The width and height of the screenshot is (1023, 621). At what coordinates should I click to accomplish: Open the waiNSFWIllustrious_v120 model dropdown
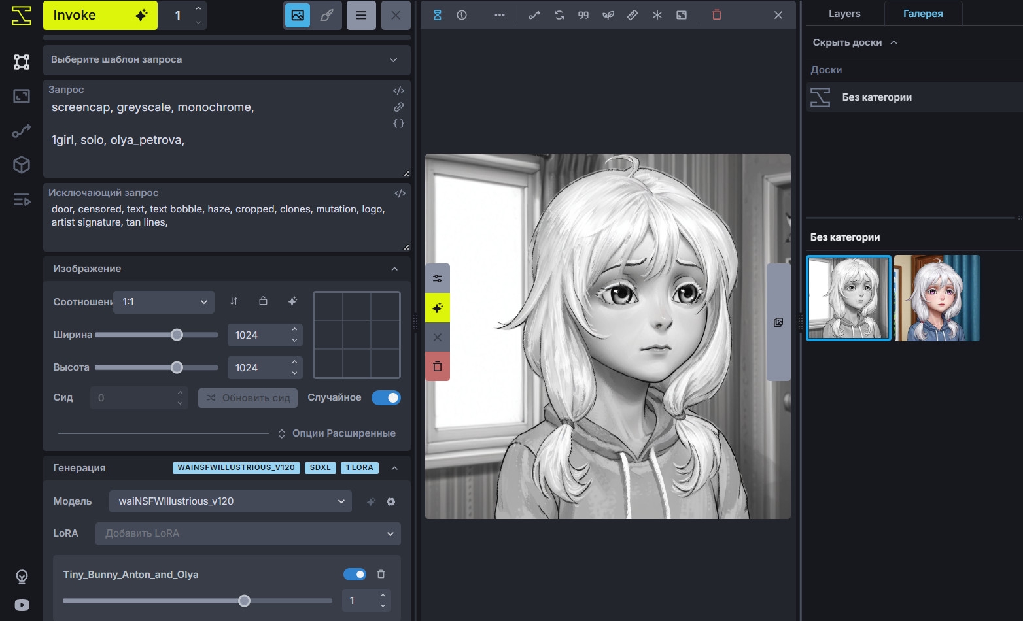(x=230, y=501)
